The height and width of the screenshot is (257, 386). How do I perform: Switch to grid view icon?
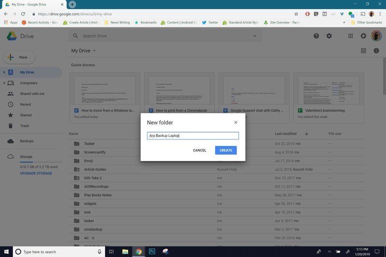pyautogui.click(x=363, y=51)
